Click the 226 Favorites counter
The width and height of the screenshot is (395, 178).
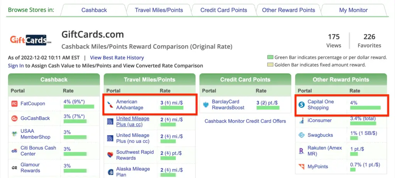pos(369,41)
